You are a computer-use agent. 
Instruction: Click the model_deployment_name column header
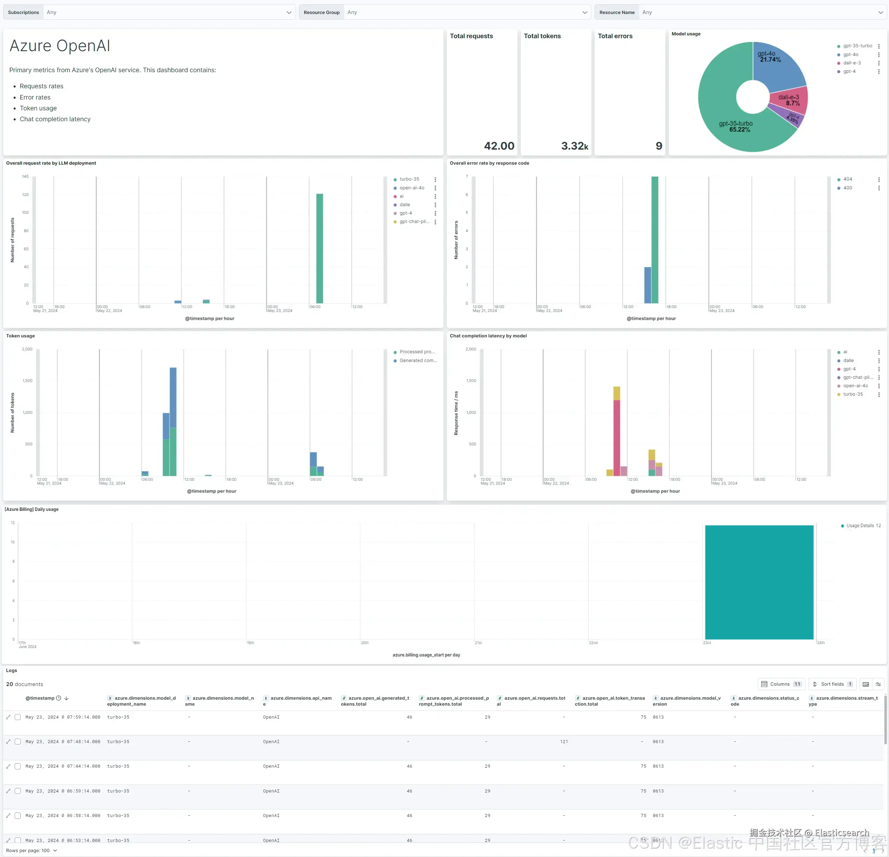tap(141, 701)
